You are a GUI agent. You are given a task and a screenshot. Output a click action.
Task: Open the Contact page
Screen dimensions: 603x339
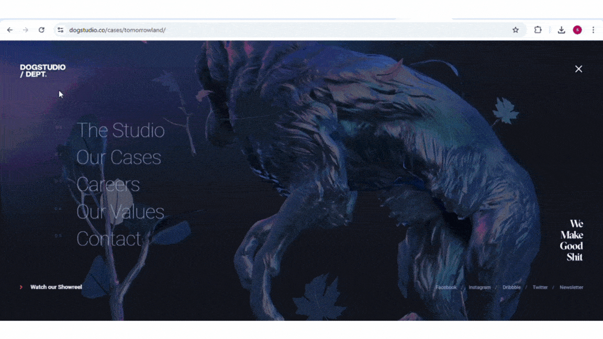pyautogui.click(x=109, y=239)
